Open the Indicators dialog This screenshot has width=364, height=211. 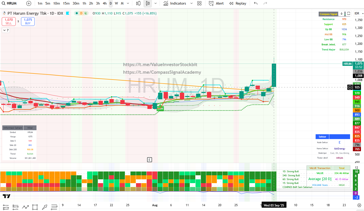pos(175,3)
